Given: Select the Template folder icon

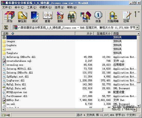Looking at the screenshot, I should point(4,53).
